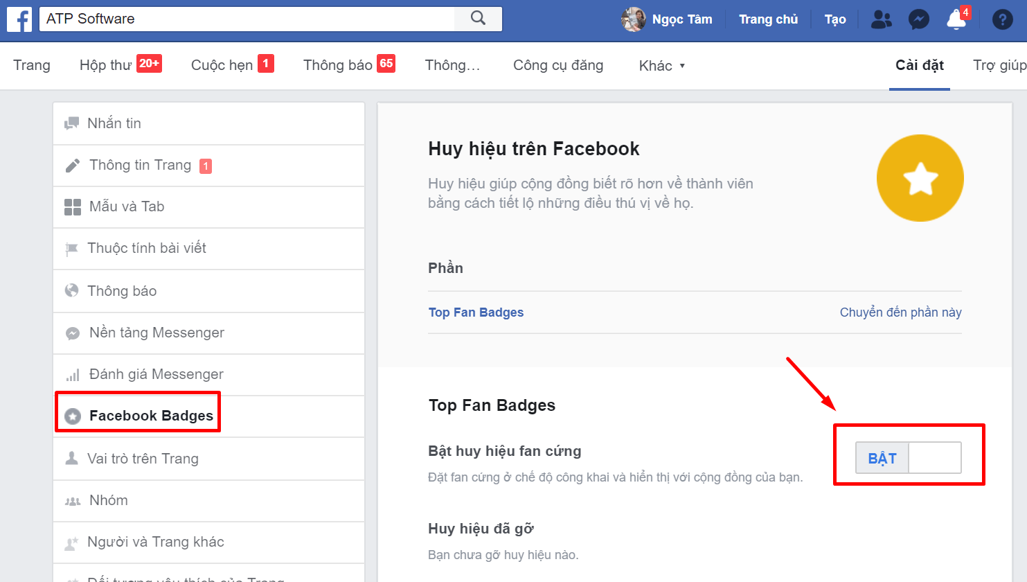Image resolution: width=1027 pixels, height=582 pixels.
Task: Click the help question mark icon
Action: click(x=1002, y=19)
